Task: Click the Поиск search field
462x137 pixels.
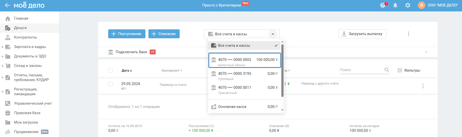Action: click(361, 70)
